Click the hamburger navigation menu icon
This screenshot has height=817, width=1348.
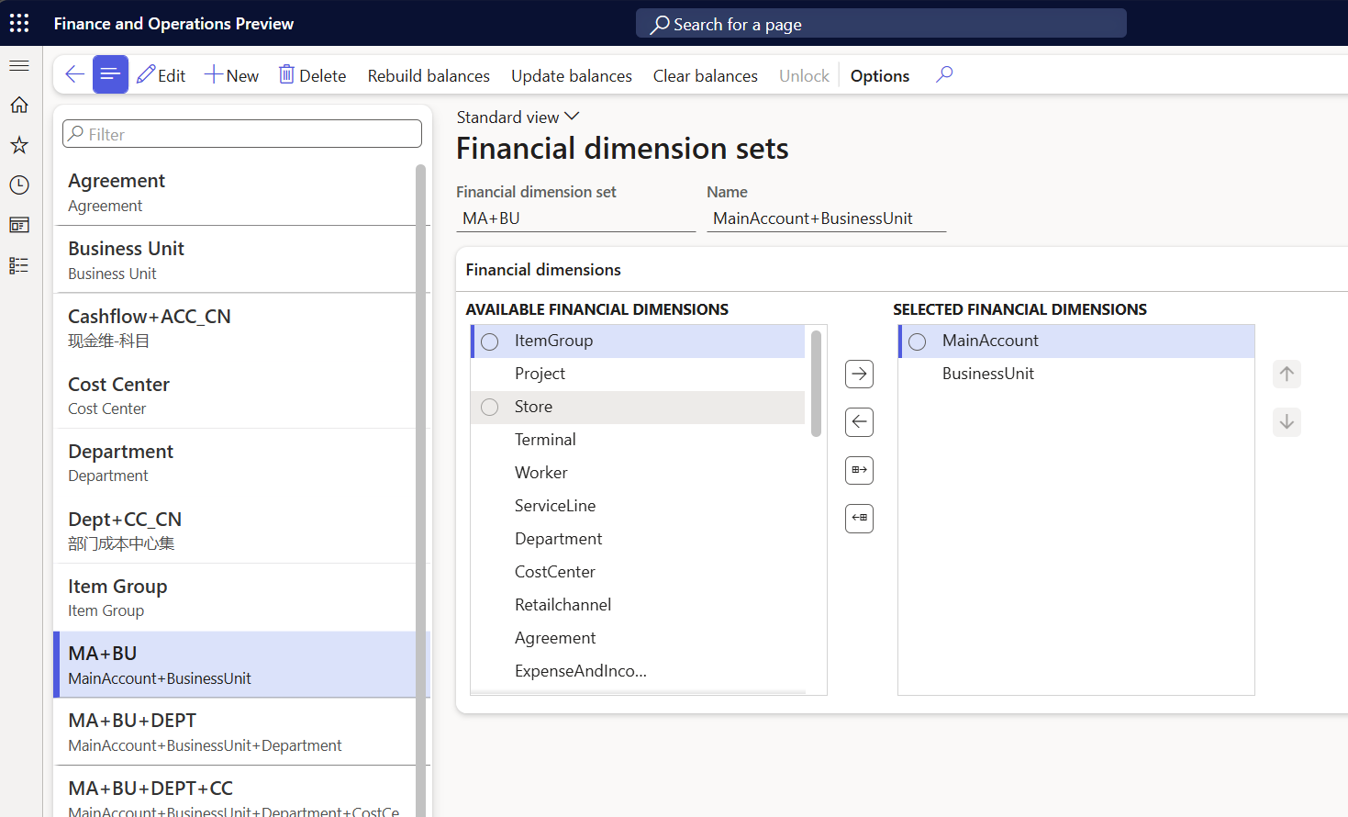pyautogui.click(x=18, y=65)
